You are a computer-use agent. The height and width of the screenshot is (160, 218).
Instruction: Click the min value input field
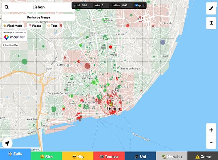(x=105, y=5)
